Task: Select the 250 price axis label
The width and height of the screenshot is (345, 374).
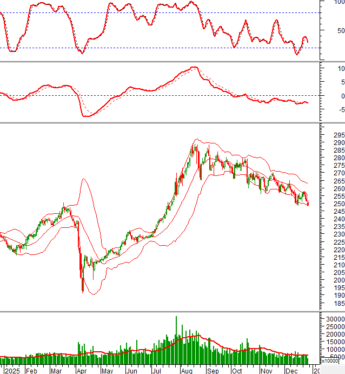Action: pos(339,204)
